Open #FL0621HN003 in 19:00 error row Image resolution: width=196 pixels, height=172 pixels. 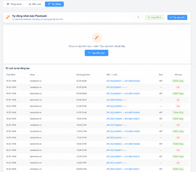coord(114,125)
